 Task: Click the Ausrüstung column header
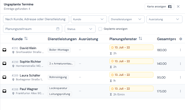88,39
